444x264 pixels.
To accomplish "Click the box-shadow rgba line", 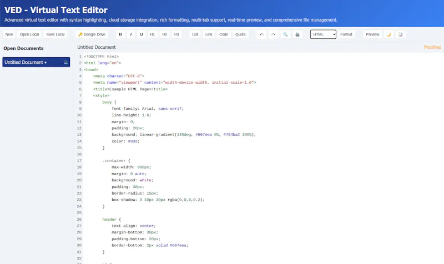I will tap(158, 200).
